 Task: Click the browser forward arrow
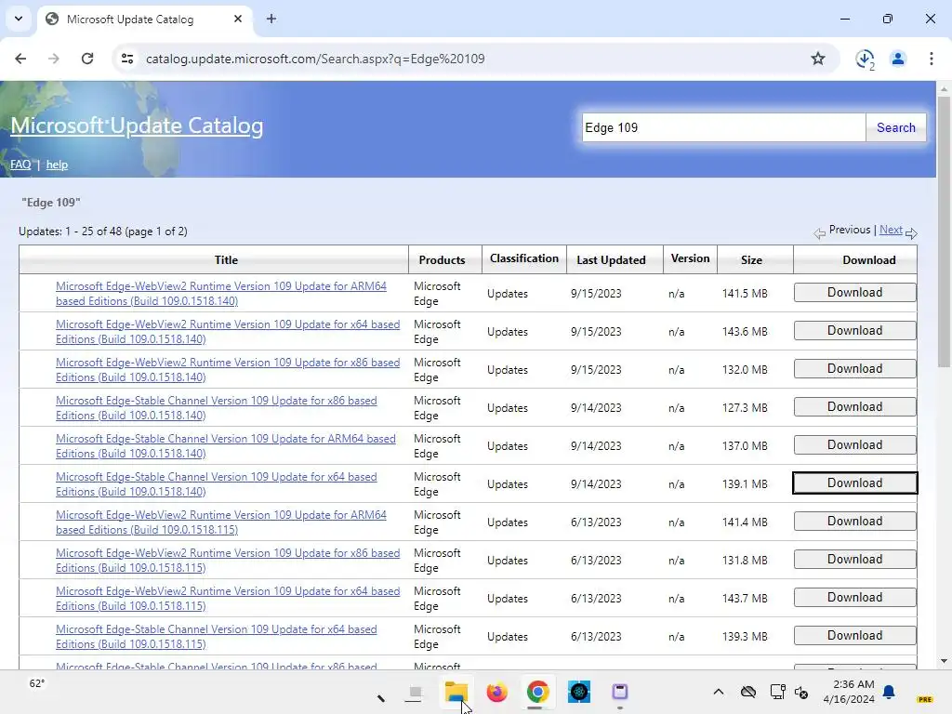(x=54, y=59)
